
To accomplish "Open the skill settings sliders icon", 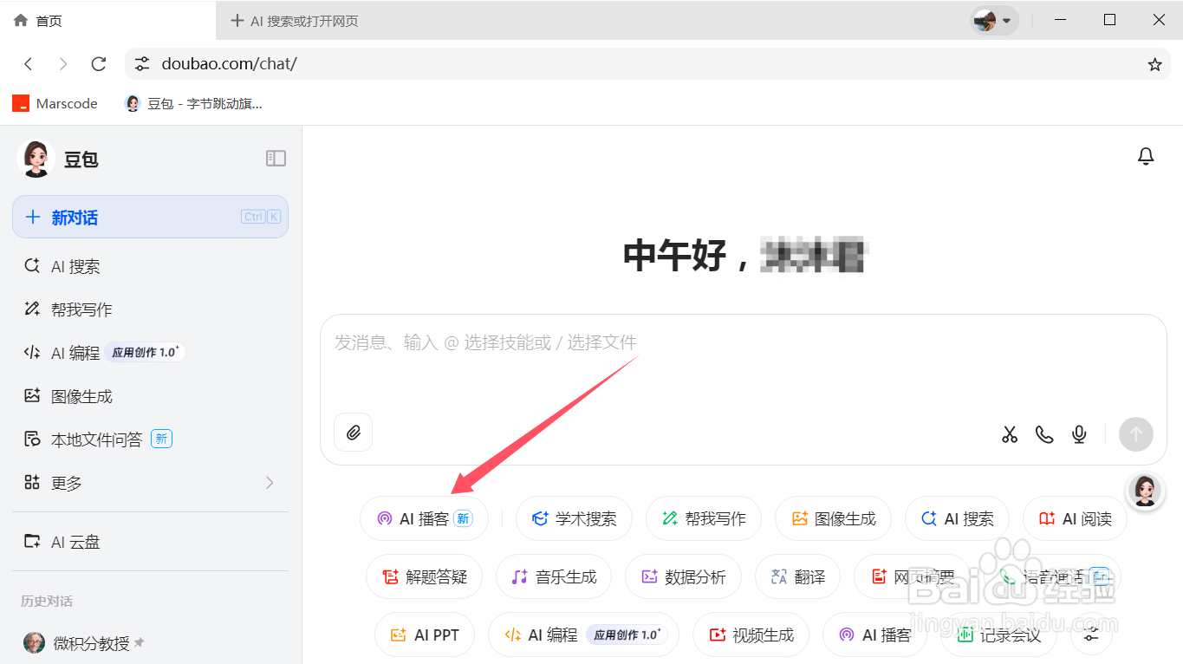I will pyautogui.click(x=1091, y=635).
